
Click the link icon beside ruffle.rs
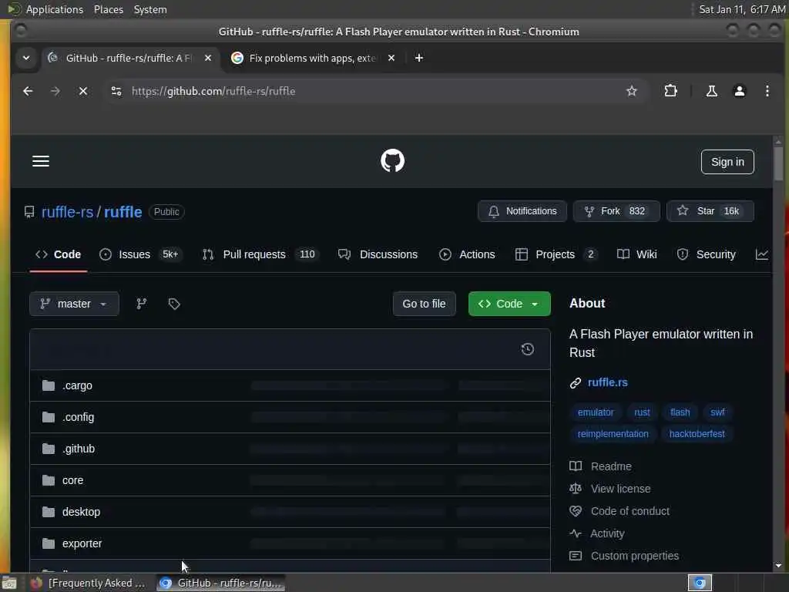coord(576,383)
